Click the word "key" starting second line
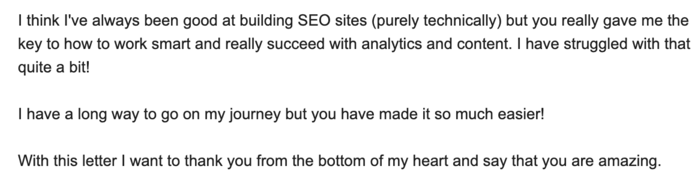This screenshot has width=699, height=188. [x=27, y=45]
